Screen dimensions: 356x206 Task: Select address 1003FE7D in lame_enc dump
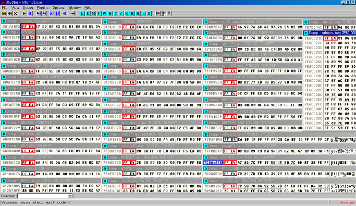click(112, 128)
